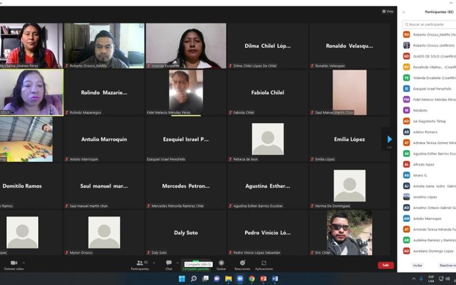Start recording with the Grabar icon
Viewport: 456px width, 285px height.
pos(221,263)
